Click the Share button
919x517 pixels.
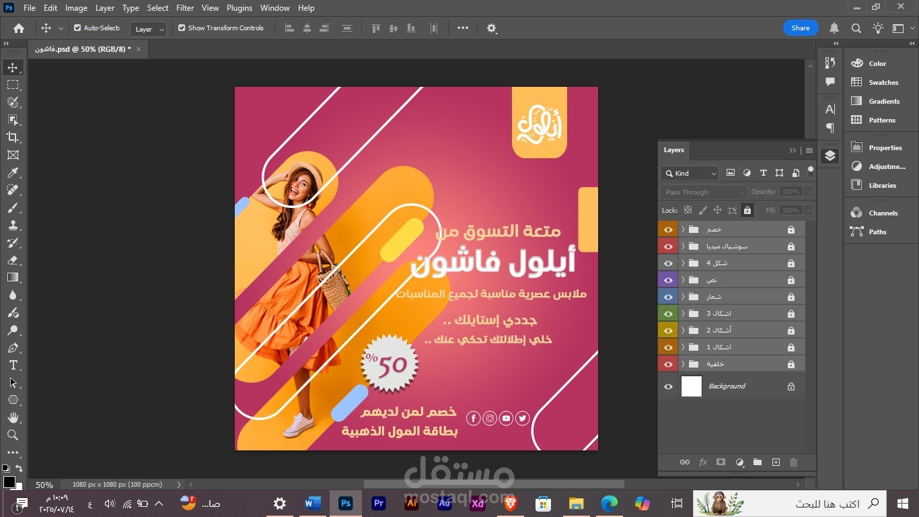(x=801, y=28)
